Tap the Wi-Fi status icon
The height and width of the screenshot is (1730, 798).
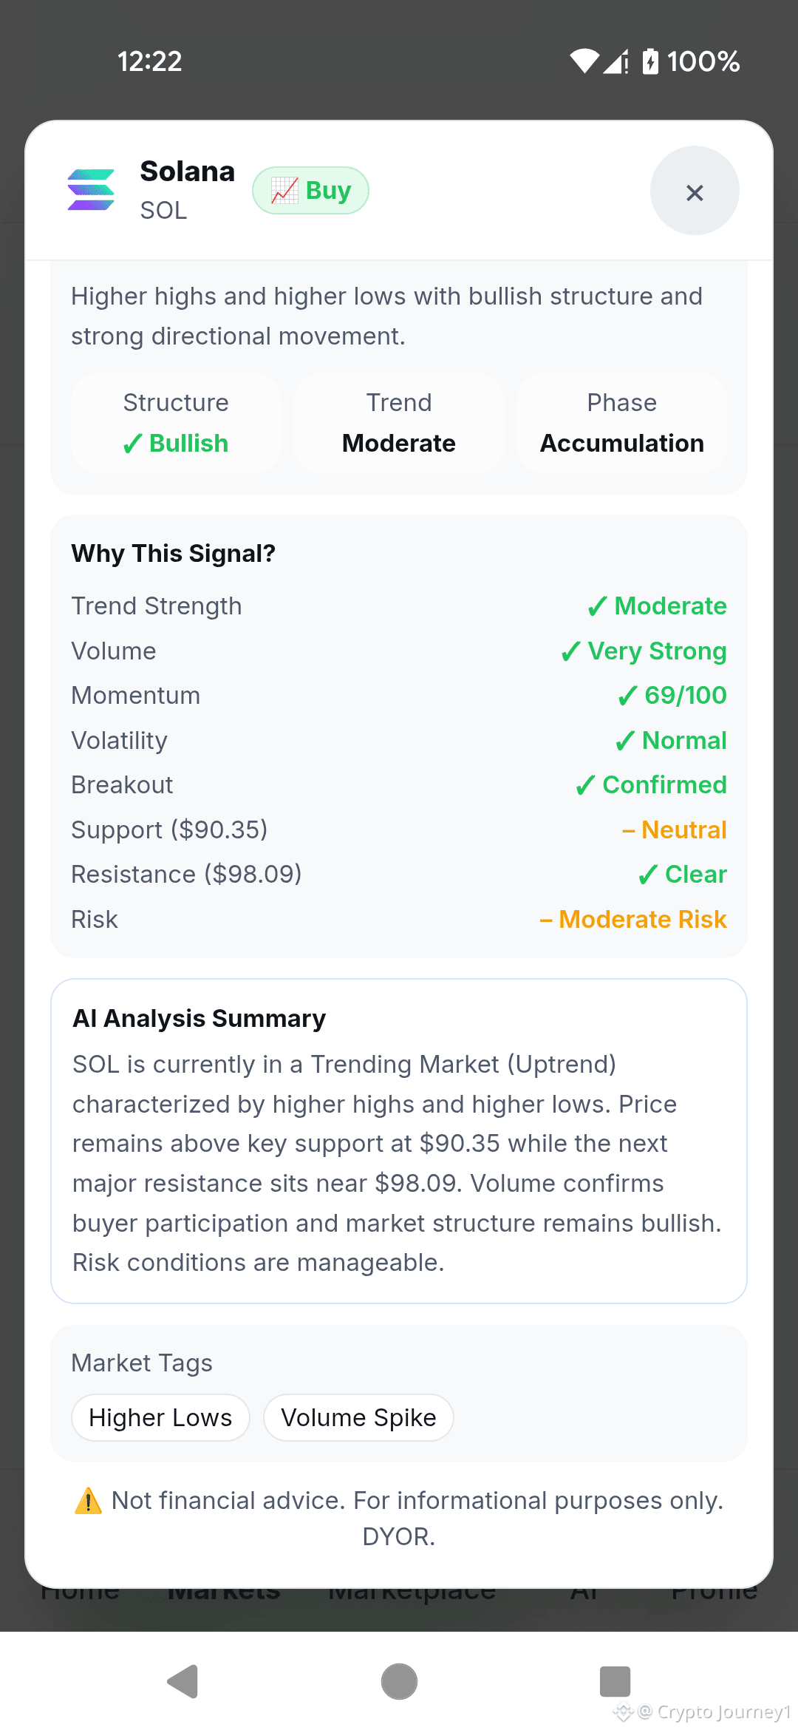pyautogui.click(x=584, y=61)
